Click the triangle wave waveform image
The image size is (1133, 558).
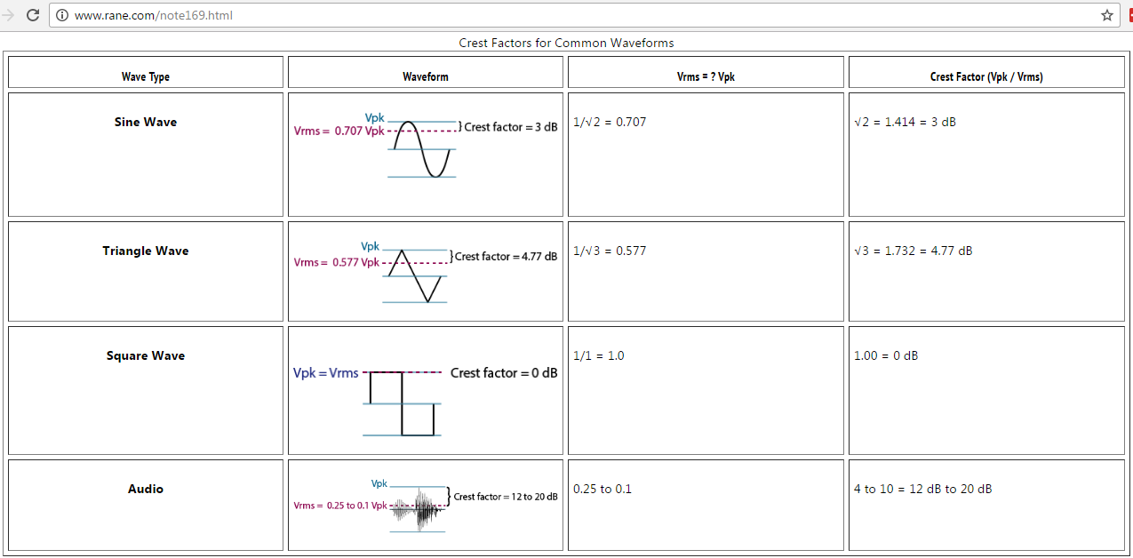tap(426, 272)
